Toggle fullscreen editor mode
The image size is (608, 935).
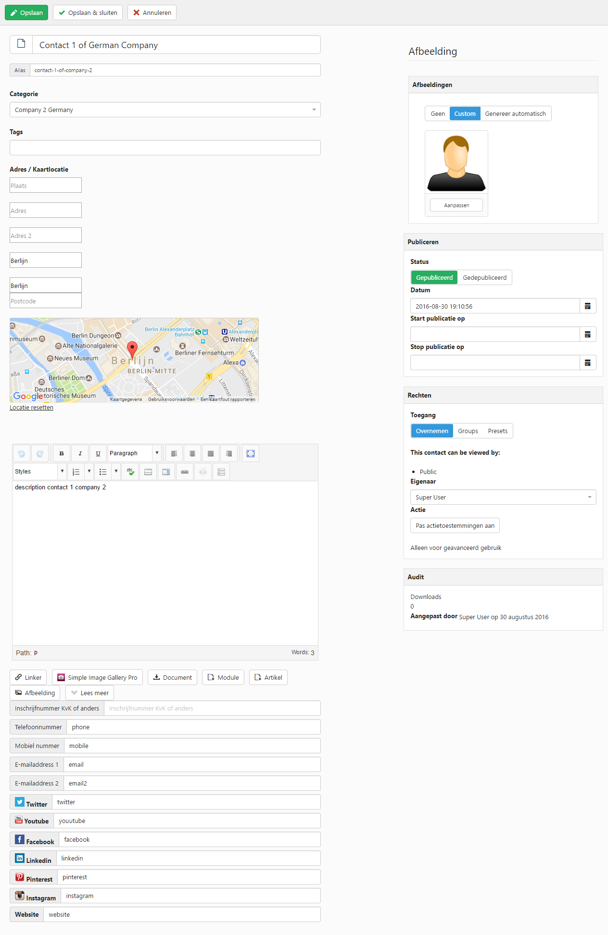[x=251, y=453]
